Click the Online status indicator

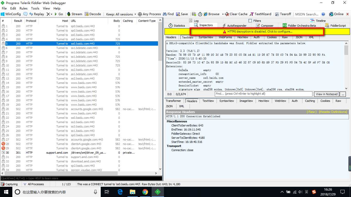336,14
